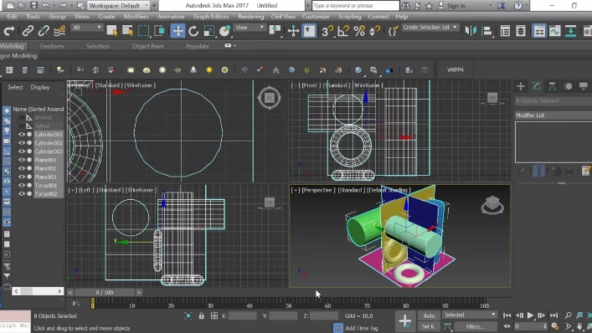
Task: Open the Modify tab in command panel
Action: pyautogui.click(x=537, y=86)
